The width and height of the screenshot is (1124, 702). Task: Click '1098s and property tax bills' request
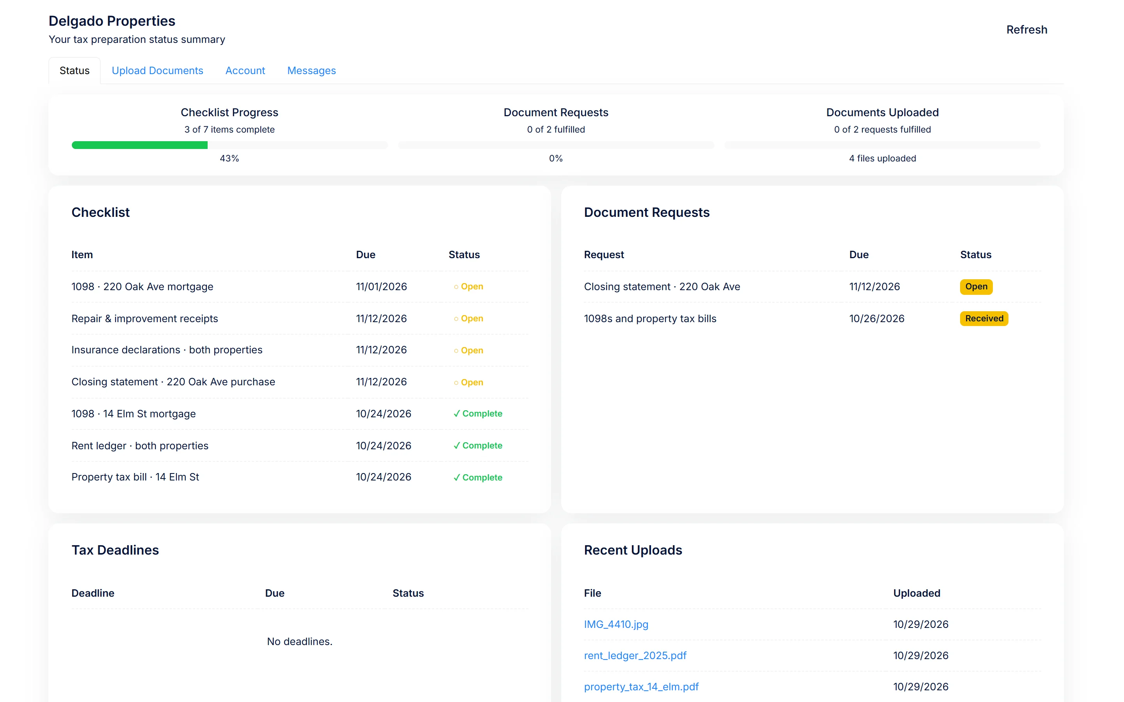pyautogui.click(x=650, y=319)
